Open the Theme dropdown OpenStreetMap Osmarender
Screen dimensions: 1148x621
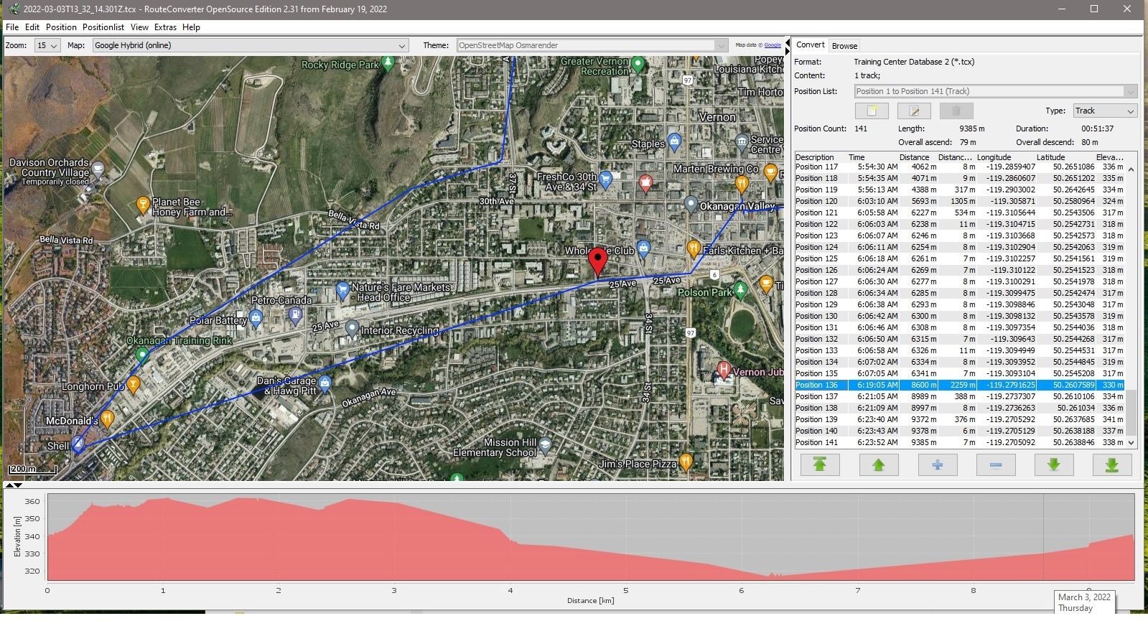click(592, 45)
